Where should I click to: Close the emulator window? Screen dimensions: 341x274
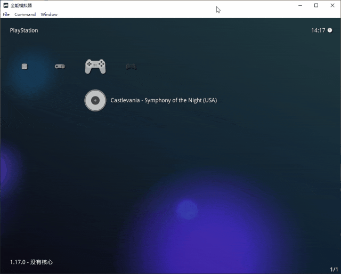pos(332,5)
